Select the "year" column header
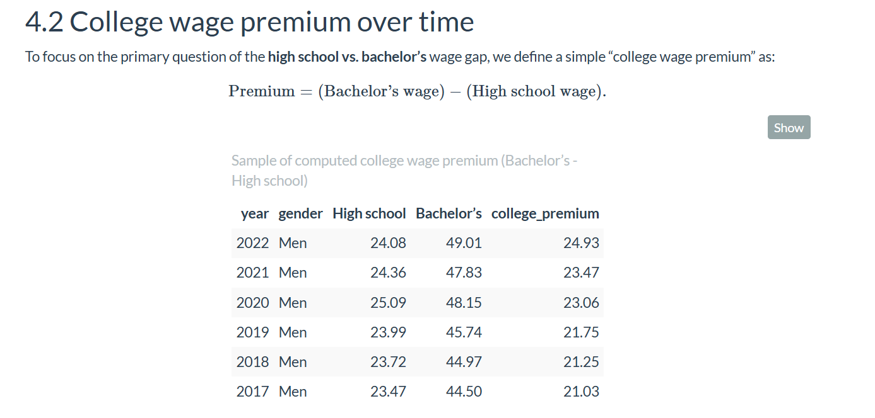 pyautogui.click(x=255, y=213)
